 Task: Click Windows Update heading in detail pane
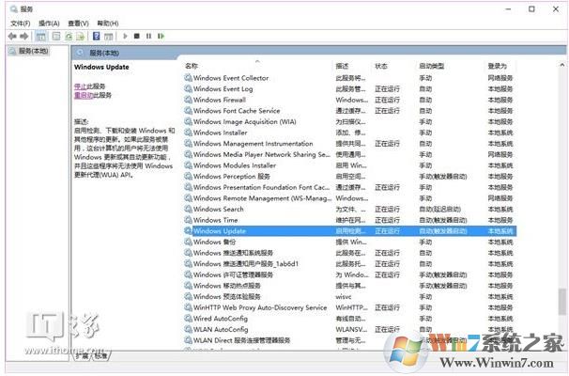coord(101,67)
